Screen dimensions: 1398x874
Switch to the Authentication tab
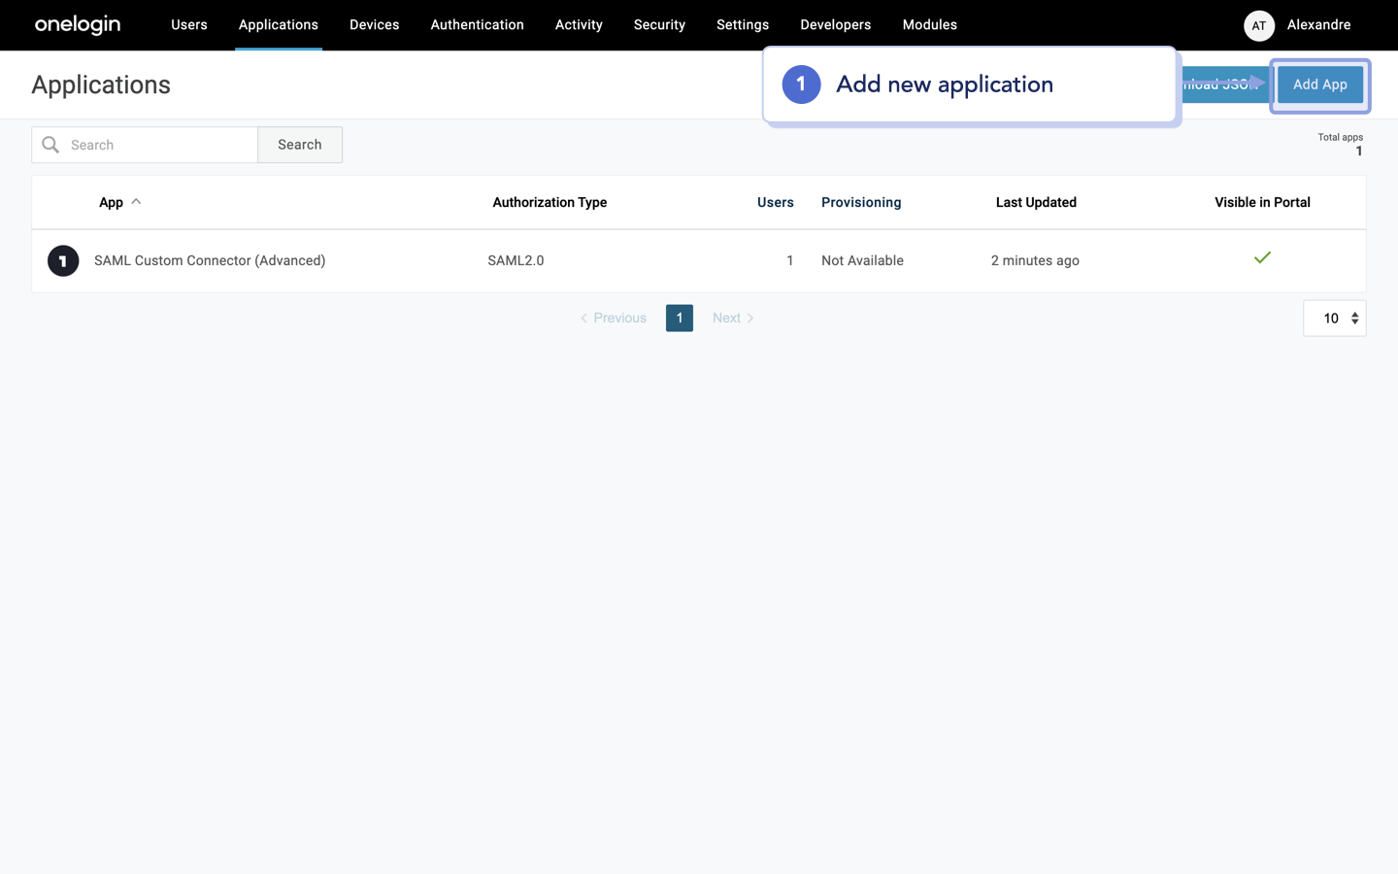pyautogui.click(x=477, y=24)
